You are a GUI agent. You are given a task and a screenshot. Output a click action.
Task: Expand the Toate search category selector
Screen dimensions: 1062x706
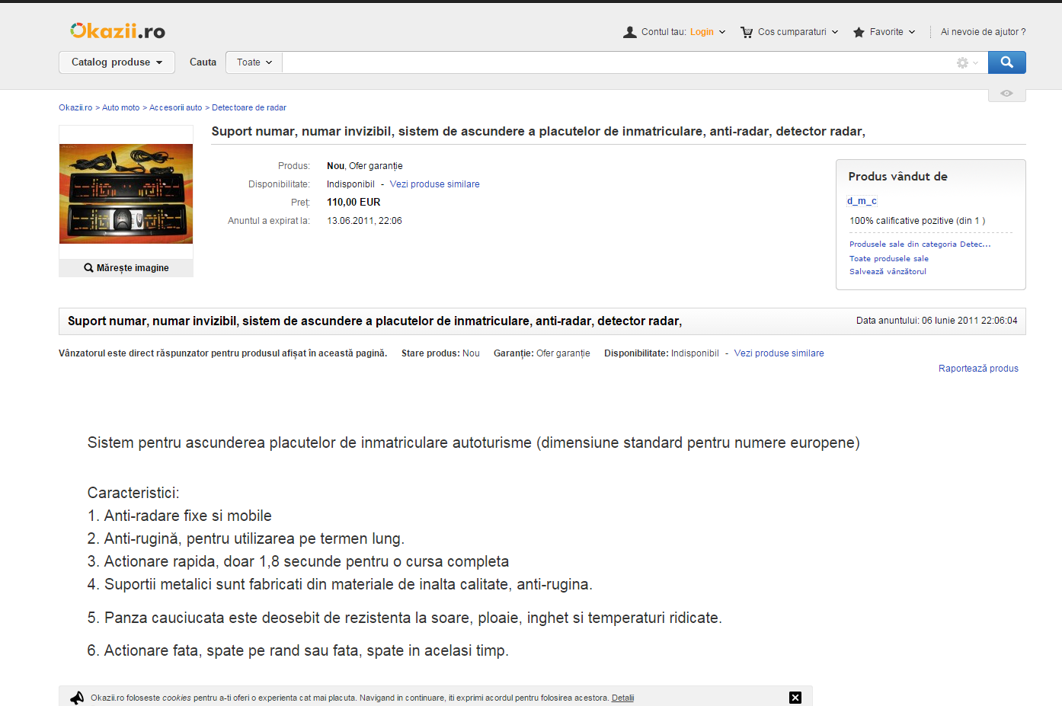(x=253, y=62)
